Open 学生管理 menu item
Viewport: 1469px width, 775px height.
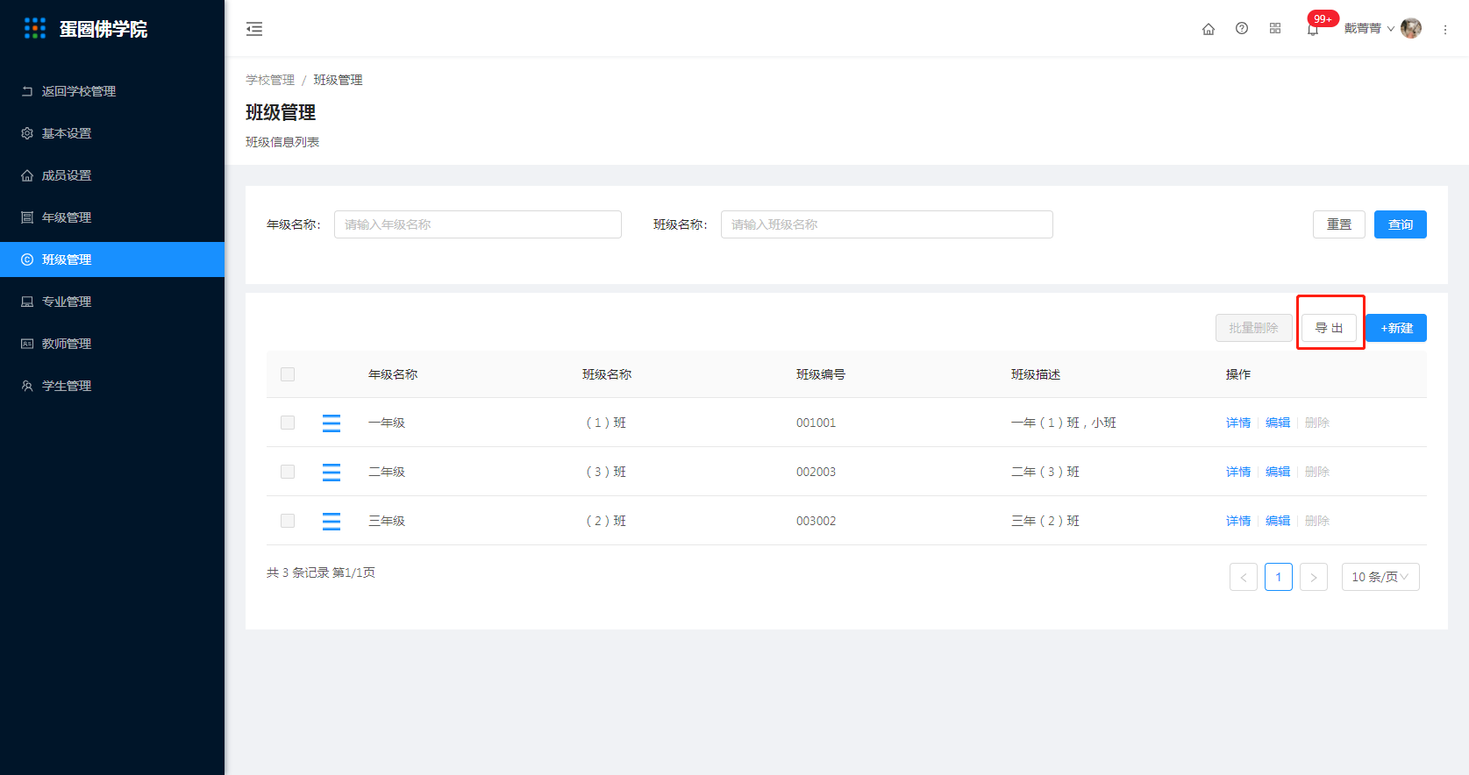[x=112, y=386]
